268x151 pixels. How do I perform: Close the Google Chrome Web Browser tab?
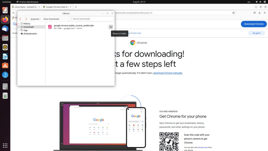coord(71,7)
